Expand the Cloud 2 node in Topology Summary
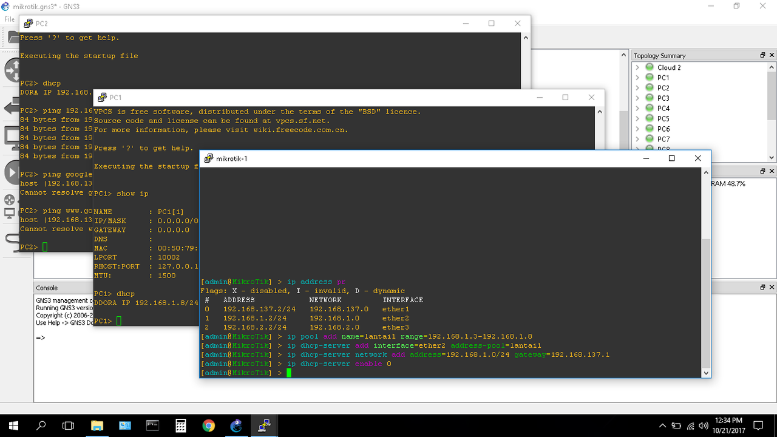Viewport: 777px width, 437px height. pyautogui.click(x=637, y=67)
